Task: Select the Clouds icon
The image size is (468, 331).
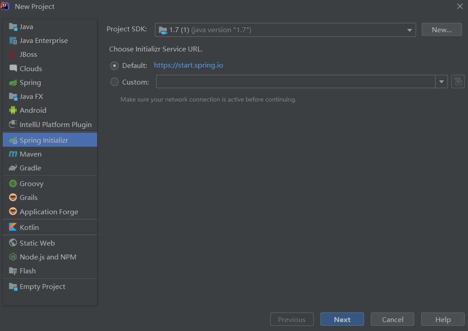Action: click(13, 68)
